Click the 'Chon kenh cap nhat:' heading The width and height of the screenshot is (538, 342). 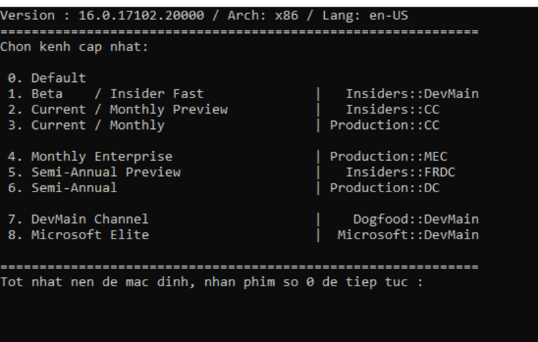[74, 47]
